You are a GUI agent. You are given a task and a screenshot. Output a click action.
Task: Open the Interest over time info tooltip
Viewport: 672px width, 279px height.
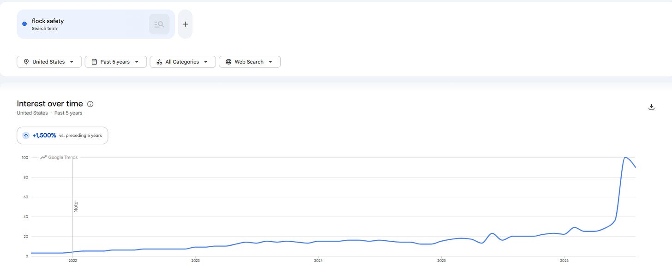point(90,104)
